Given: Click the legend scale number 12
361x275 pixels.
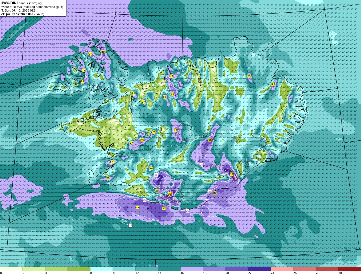Looking at the screenshot, I should [x=137, y=273].
